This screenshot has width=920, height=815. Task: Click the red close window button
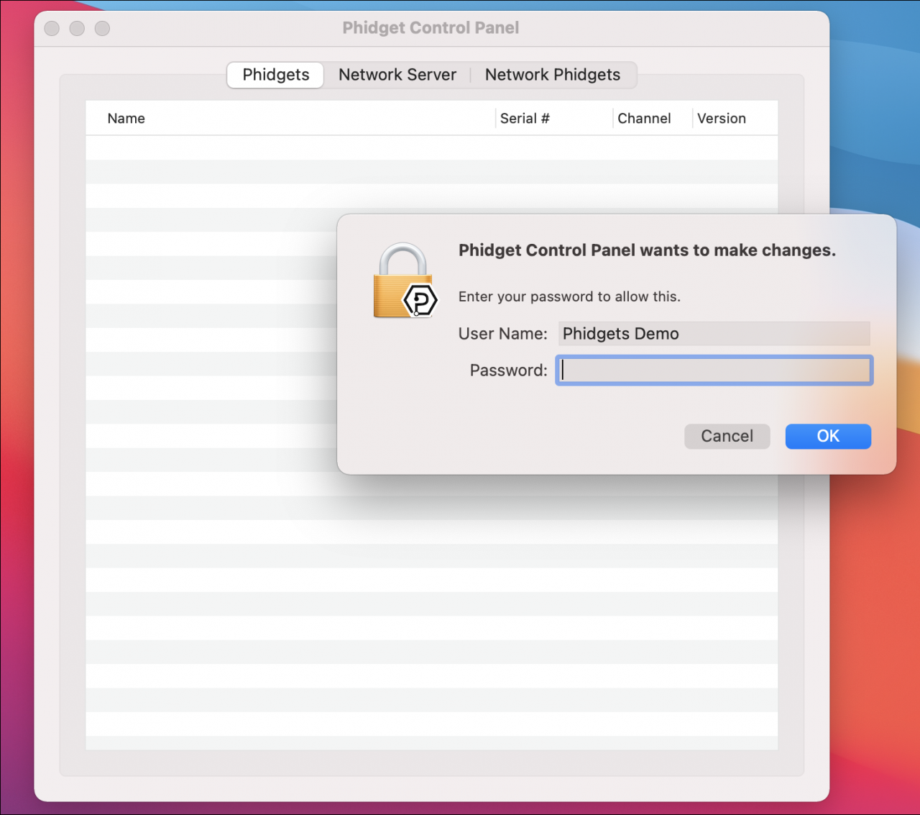(51, 29)
